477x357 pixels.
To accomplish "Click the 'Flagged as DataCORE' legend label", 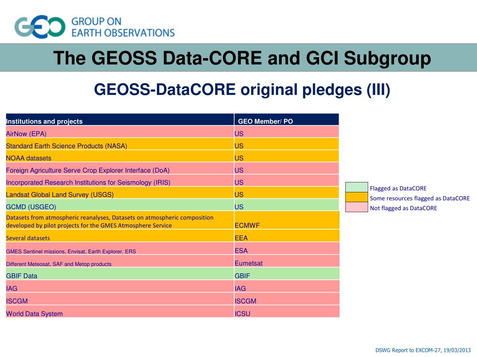I will (x=398, y=188).
